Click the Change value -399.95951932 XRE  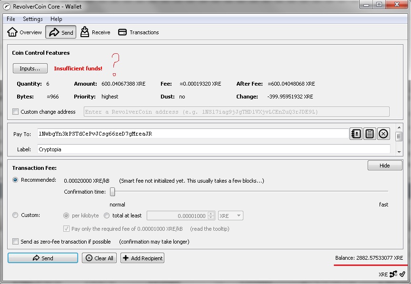tap(290, 97)
